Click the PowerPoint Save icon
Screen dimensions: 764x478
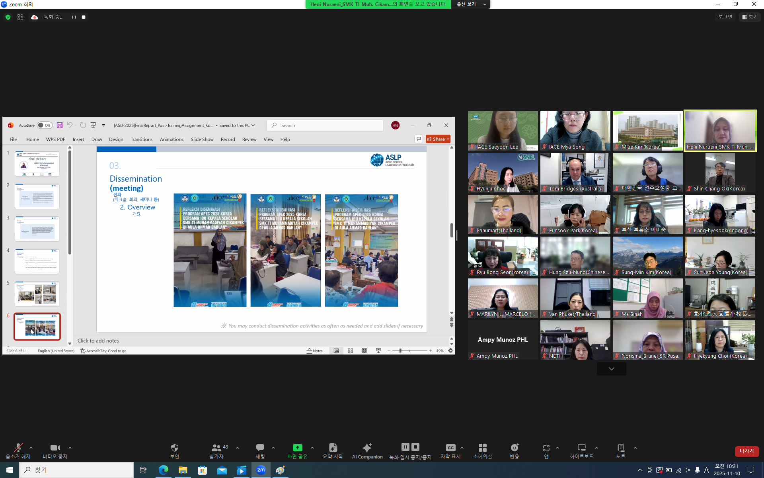(60, 125)
